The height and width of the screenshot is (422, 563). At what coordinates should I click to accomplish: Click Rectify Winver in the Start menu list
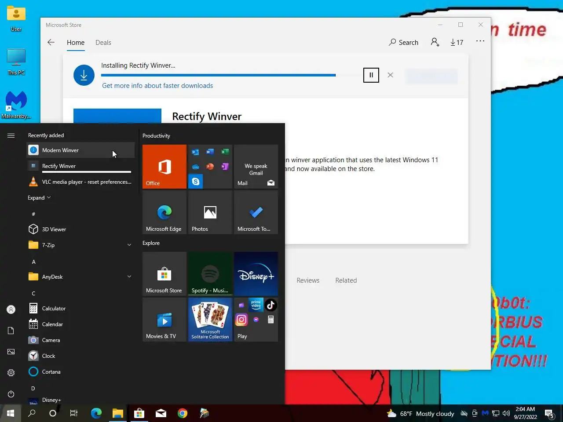point(80,166)
